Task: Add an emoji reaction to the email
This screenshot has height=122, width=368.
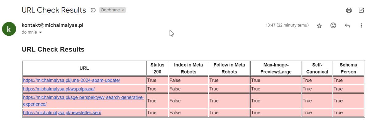Action: [x=333, y=26]
